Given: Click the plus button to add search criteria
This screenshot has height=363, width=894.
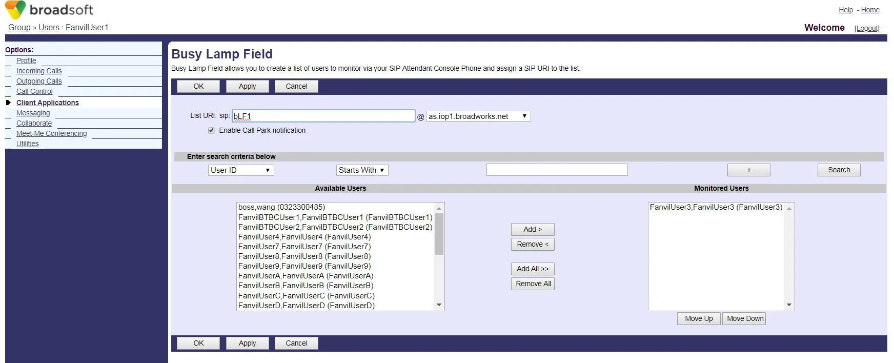Looking at the screenshot, I should (748, 170).
